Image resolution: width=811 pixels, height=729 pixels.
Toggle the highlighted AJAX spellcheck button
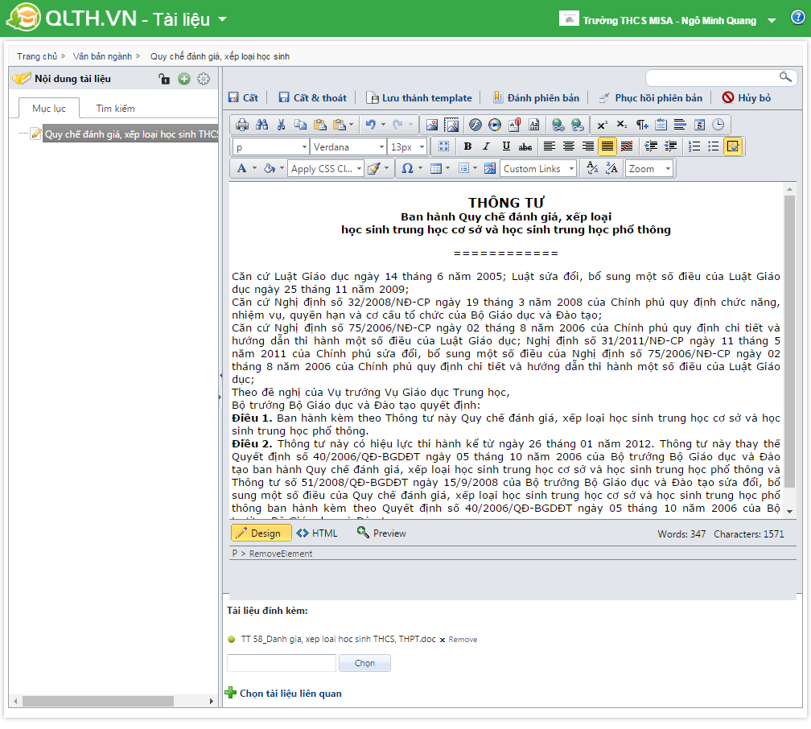[733, 146]
